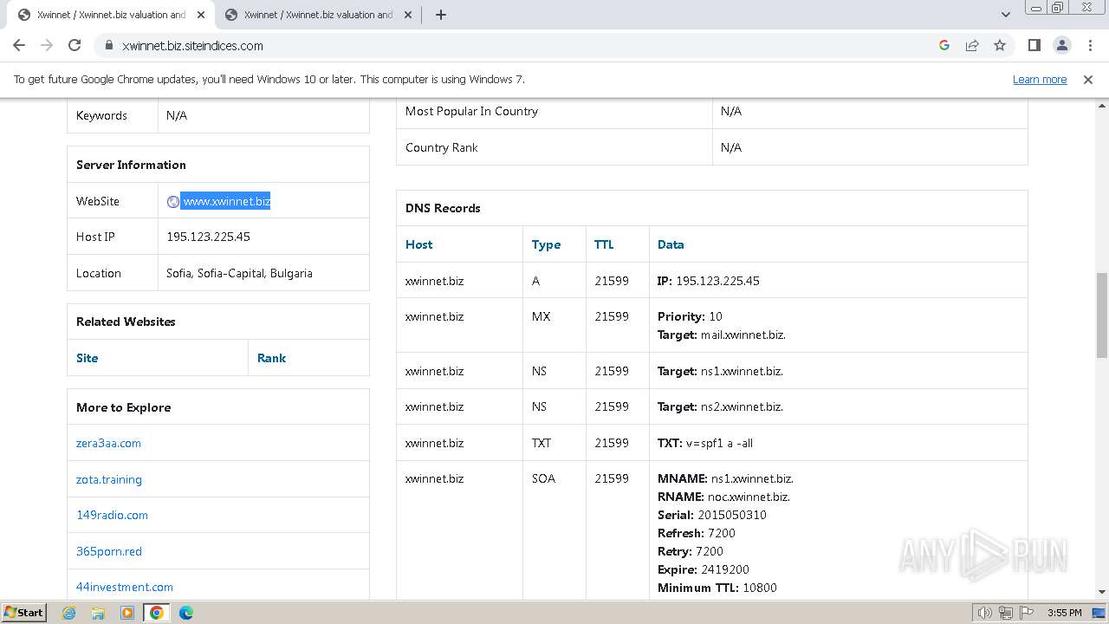View site information lock icon
The height and width of the screenshot is (624, 1109).
click(108, 45)
